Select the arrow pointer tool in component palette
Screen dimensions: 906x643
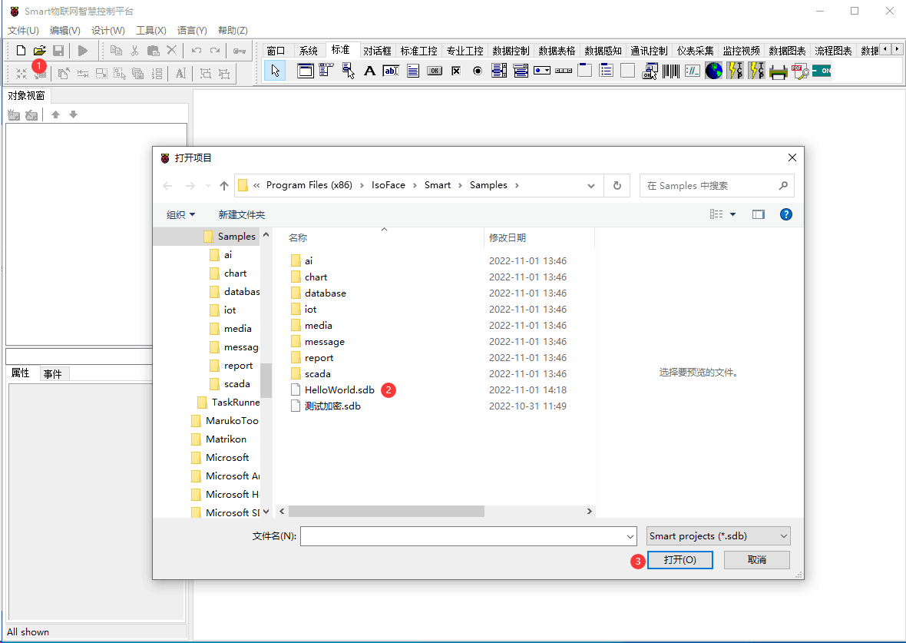pyautogui.click(x=275, y=71)
